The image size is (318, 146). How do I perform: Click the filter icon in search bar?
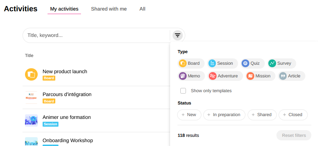point(177,35)
